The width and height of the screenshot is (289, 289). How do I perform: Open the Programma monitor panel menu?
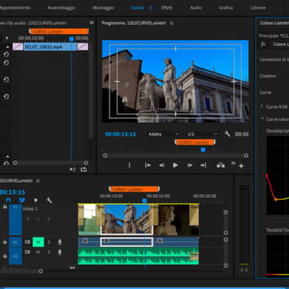pyautogui.click(x=171, y=23)
